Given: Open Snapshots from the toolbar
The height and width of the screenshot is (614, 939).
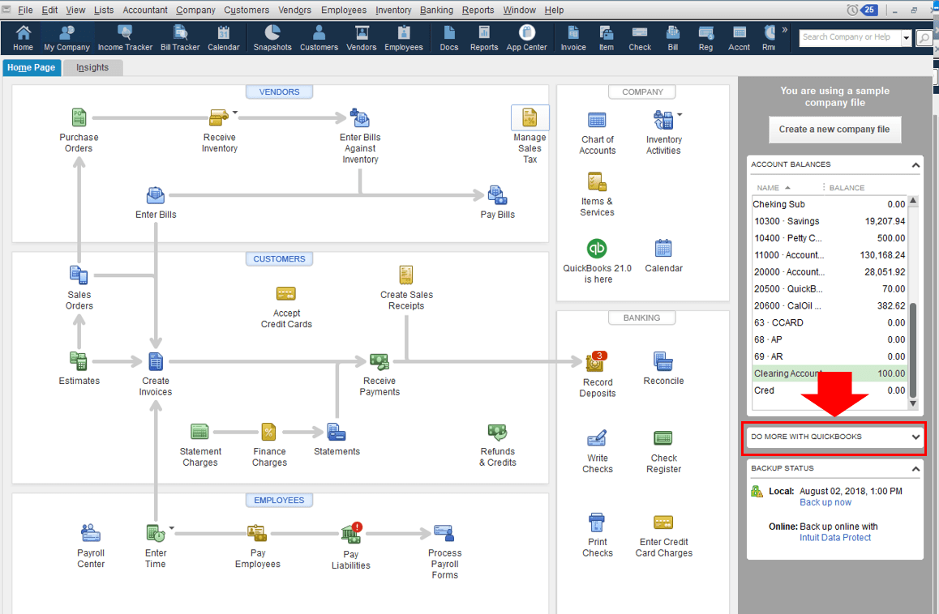Looking at the screenshot, I should pos(272,38).
